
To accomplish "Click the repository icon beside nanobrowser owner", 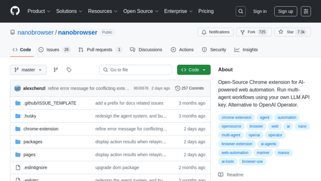I will pos(13,32).
